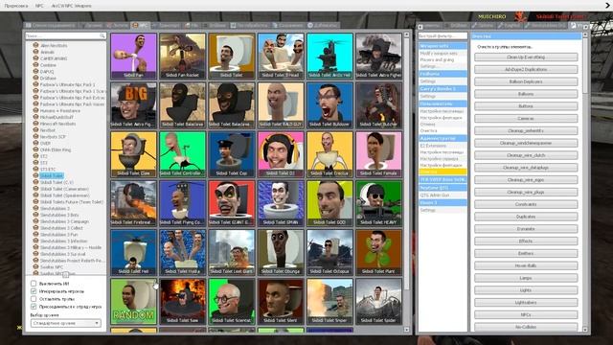The width and height of the screenshot is (613, 345).
Task: Spawn Skibidi Toilet Obunga
Action: [281, 252]
